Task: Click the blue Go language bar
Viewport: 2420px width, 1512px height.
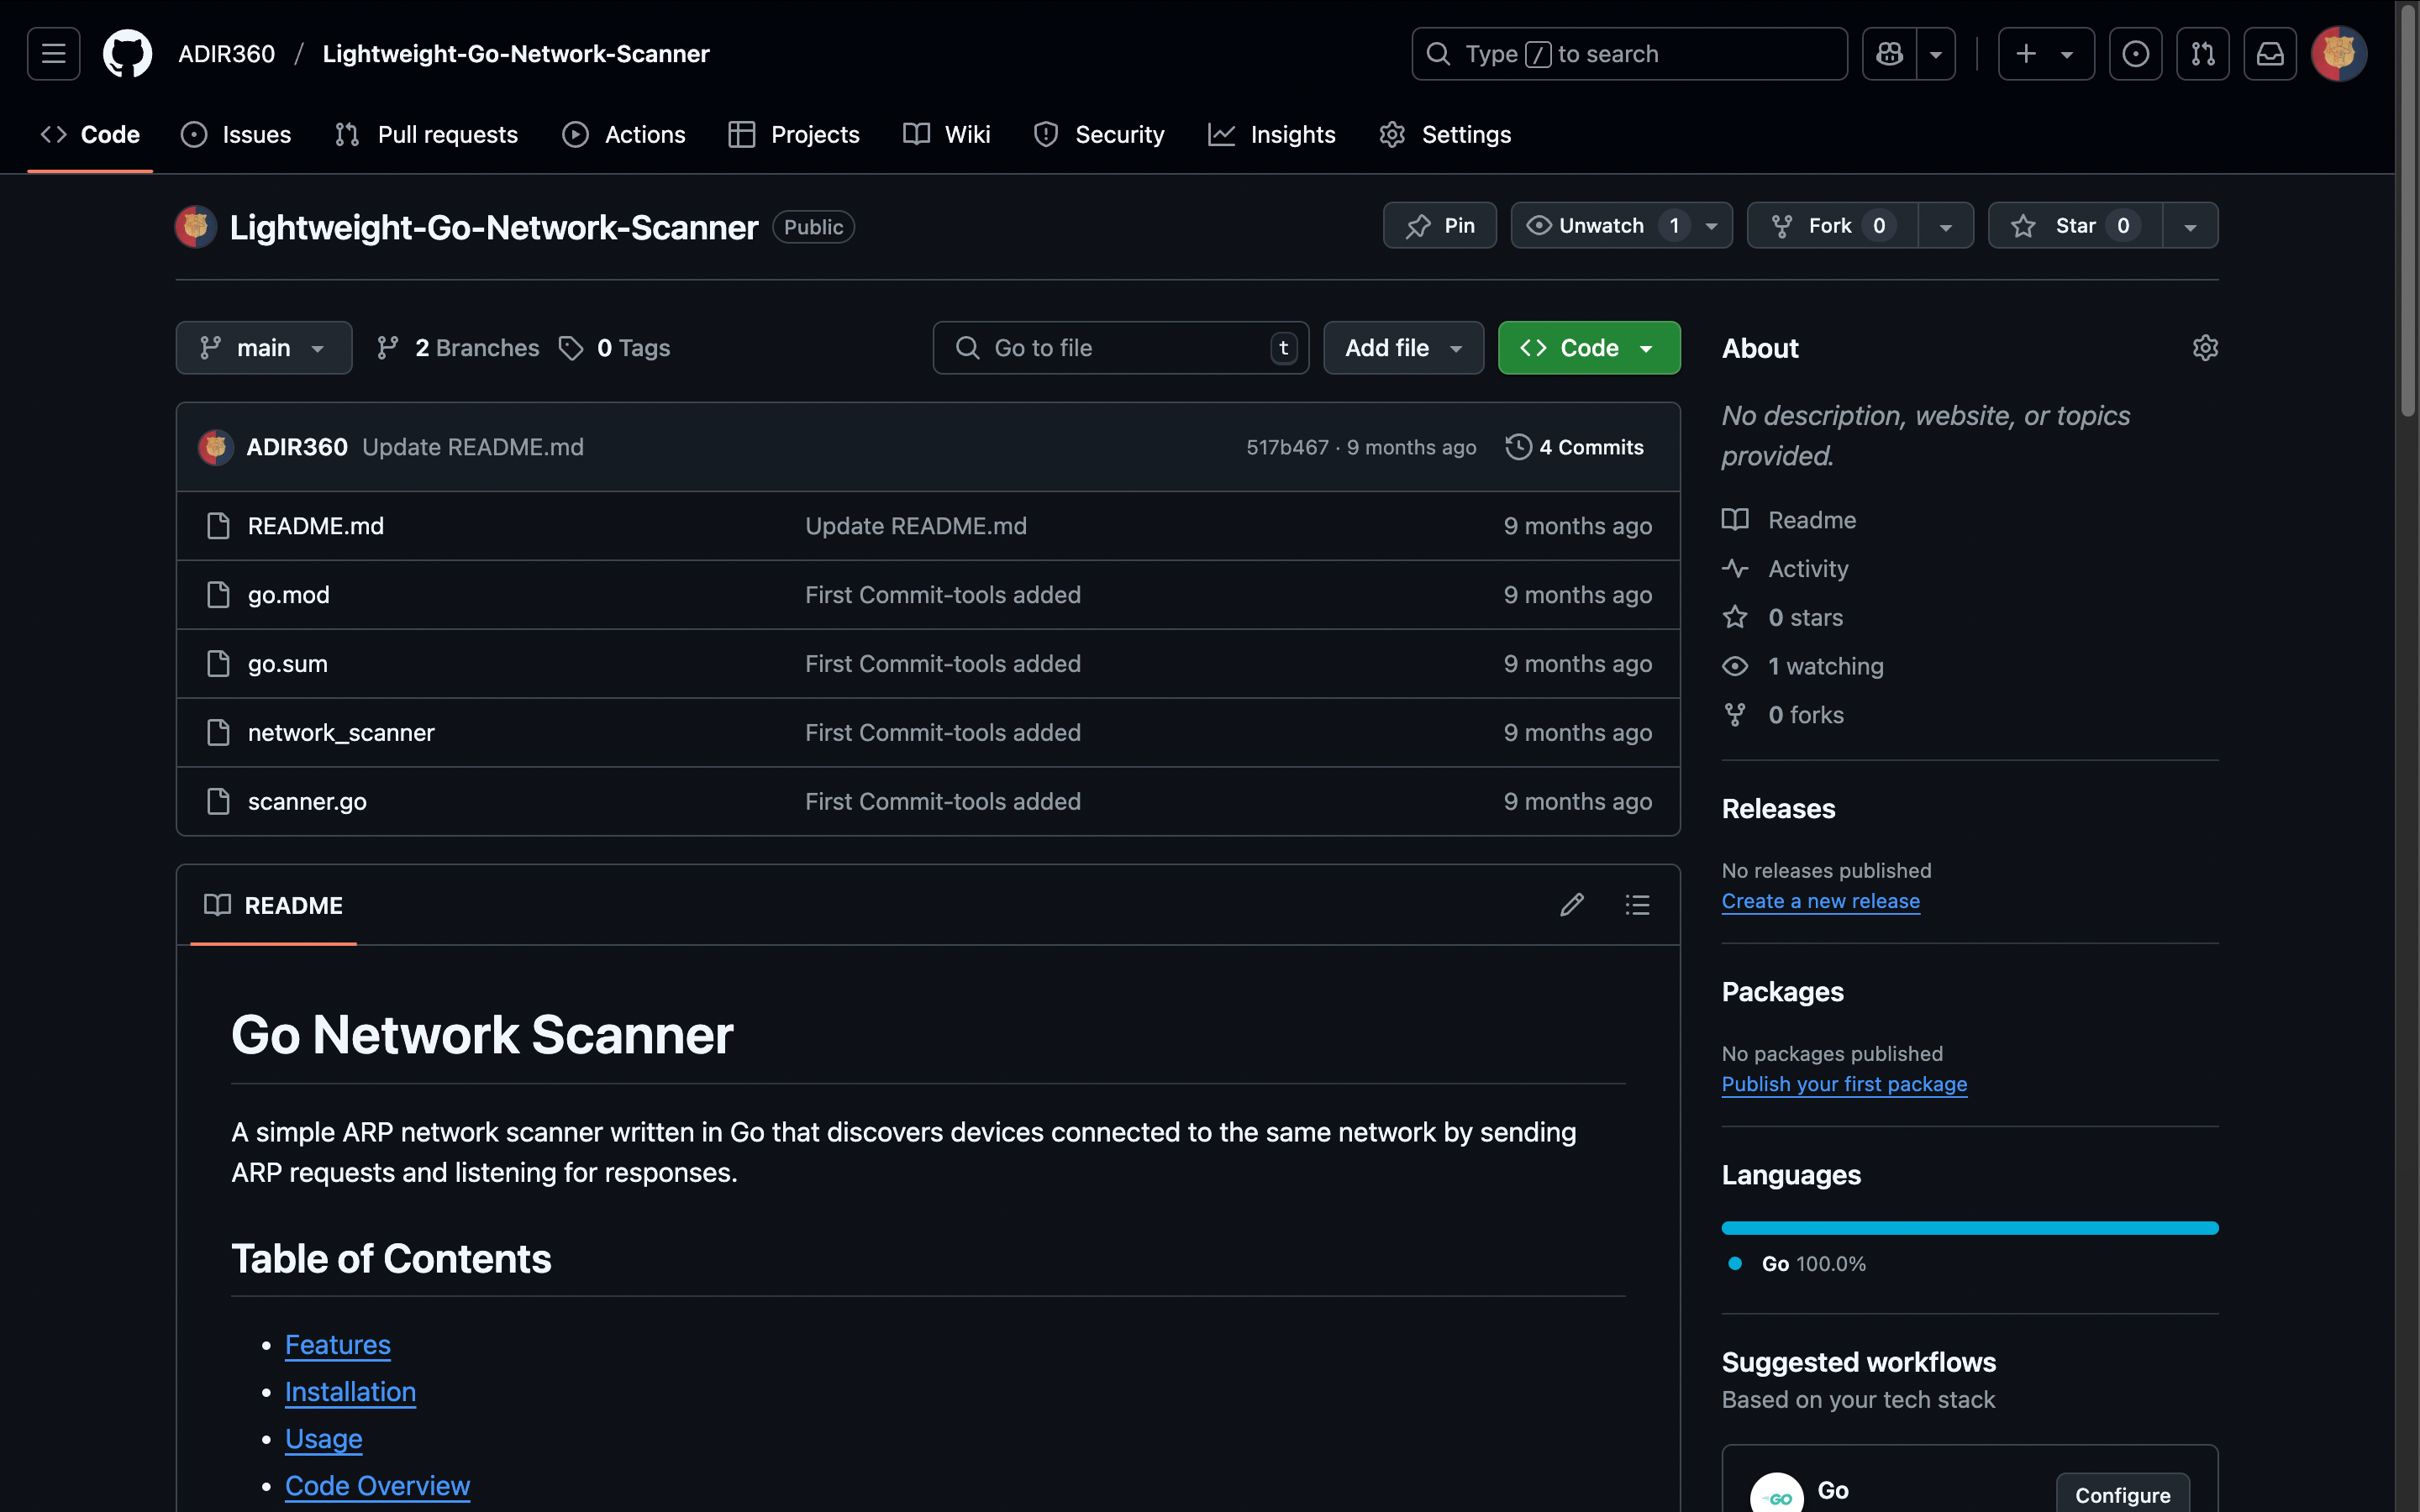Action: (1970, 1228)
